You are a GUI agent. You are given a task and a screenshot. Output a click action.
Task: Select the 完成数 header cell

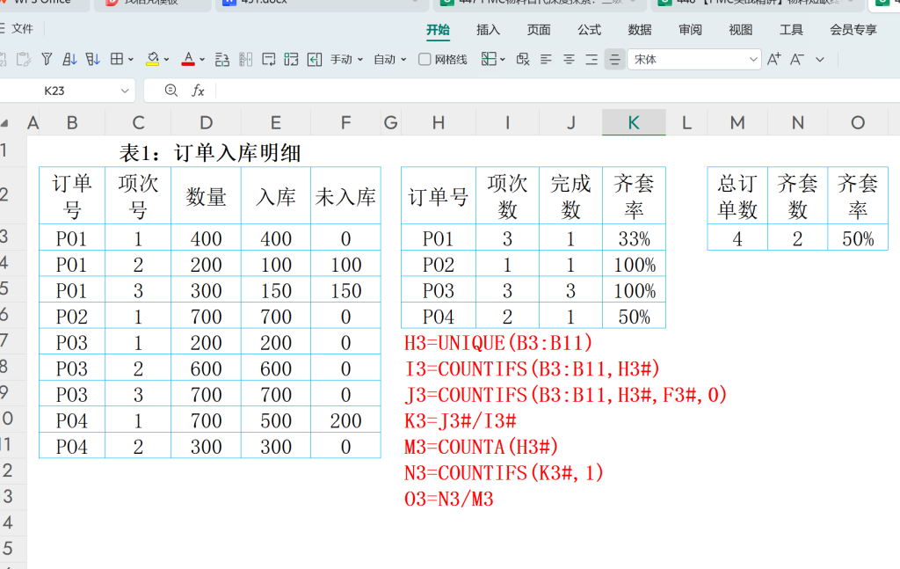tap(570, 196)
